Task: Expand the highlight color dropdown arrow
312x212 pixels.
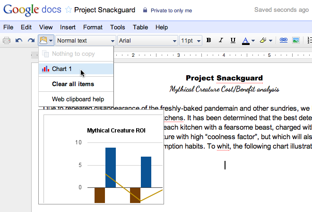Action: tap(270, 41)
